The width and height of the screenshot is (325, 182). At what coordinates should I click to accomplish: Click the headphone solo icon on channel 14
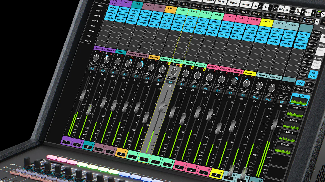point(216,175)
